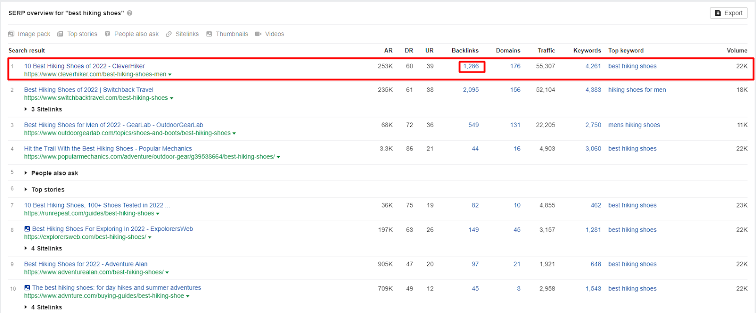756x313 pixels.
Task: Click traffic value 55,307 in CleverHiker row
Action: 546,66
